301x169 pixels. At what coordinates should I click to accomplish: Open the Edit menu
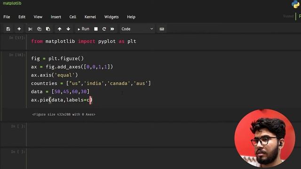tap(22, 17)
